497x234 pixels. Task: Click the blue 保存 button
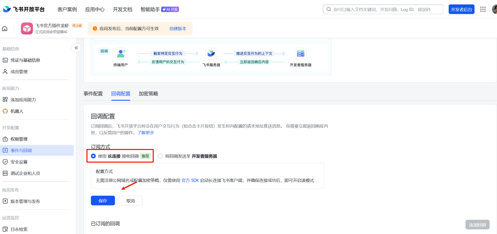(x=103, y=201)
